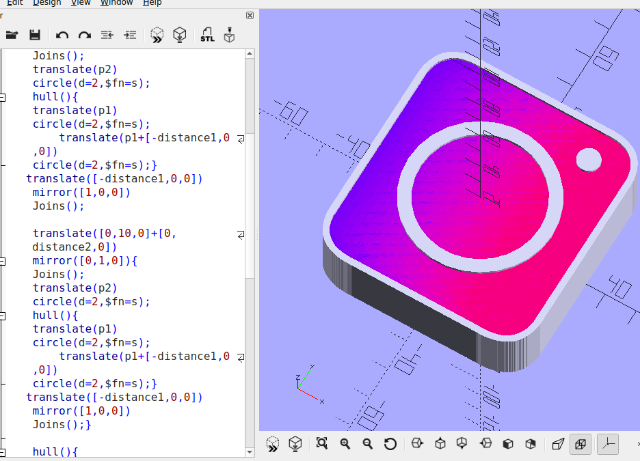Zoom out of the 3D view
This screenshot has width=640, height=461.
pos(367,443)
